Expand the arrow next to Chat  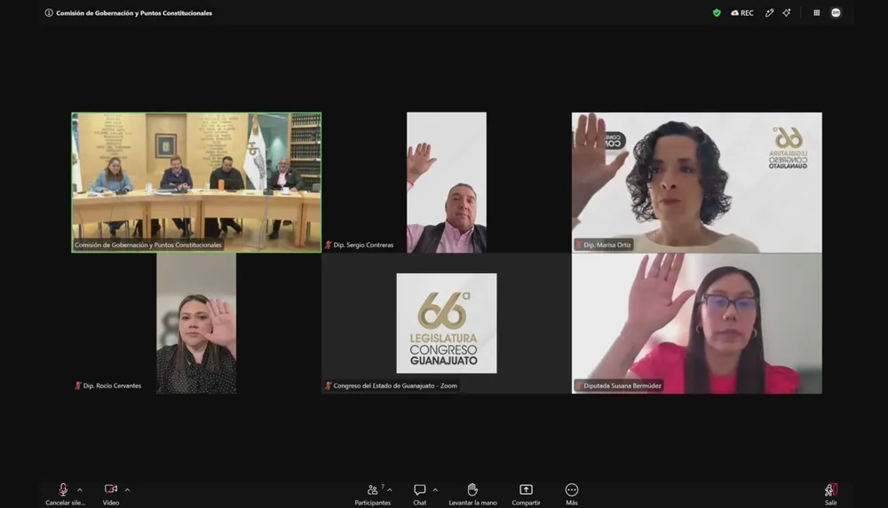click(435, 490)
